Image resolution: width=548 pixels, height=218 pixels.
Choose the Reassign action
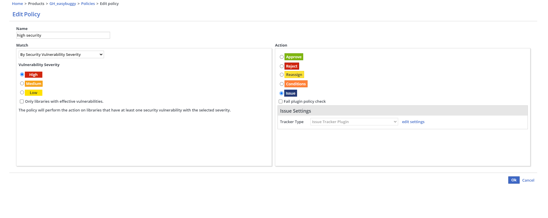[282, 75]
